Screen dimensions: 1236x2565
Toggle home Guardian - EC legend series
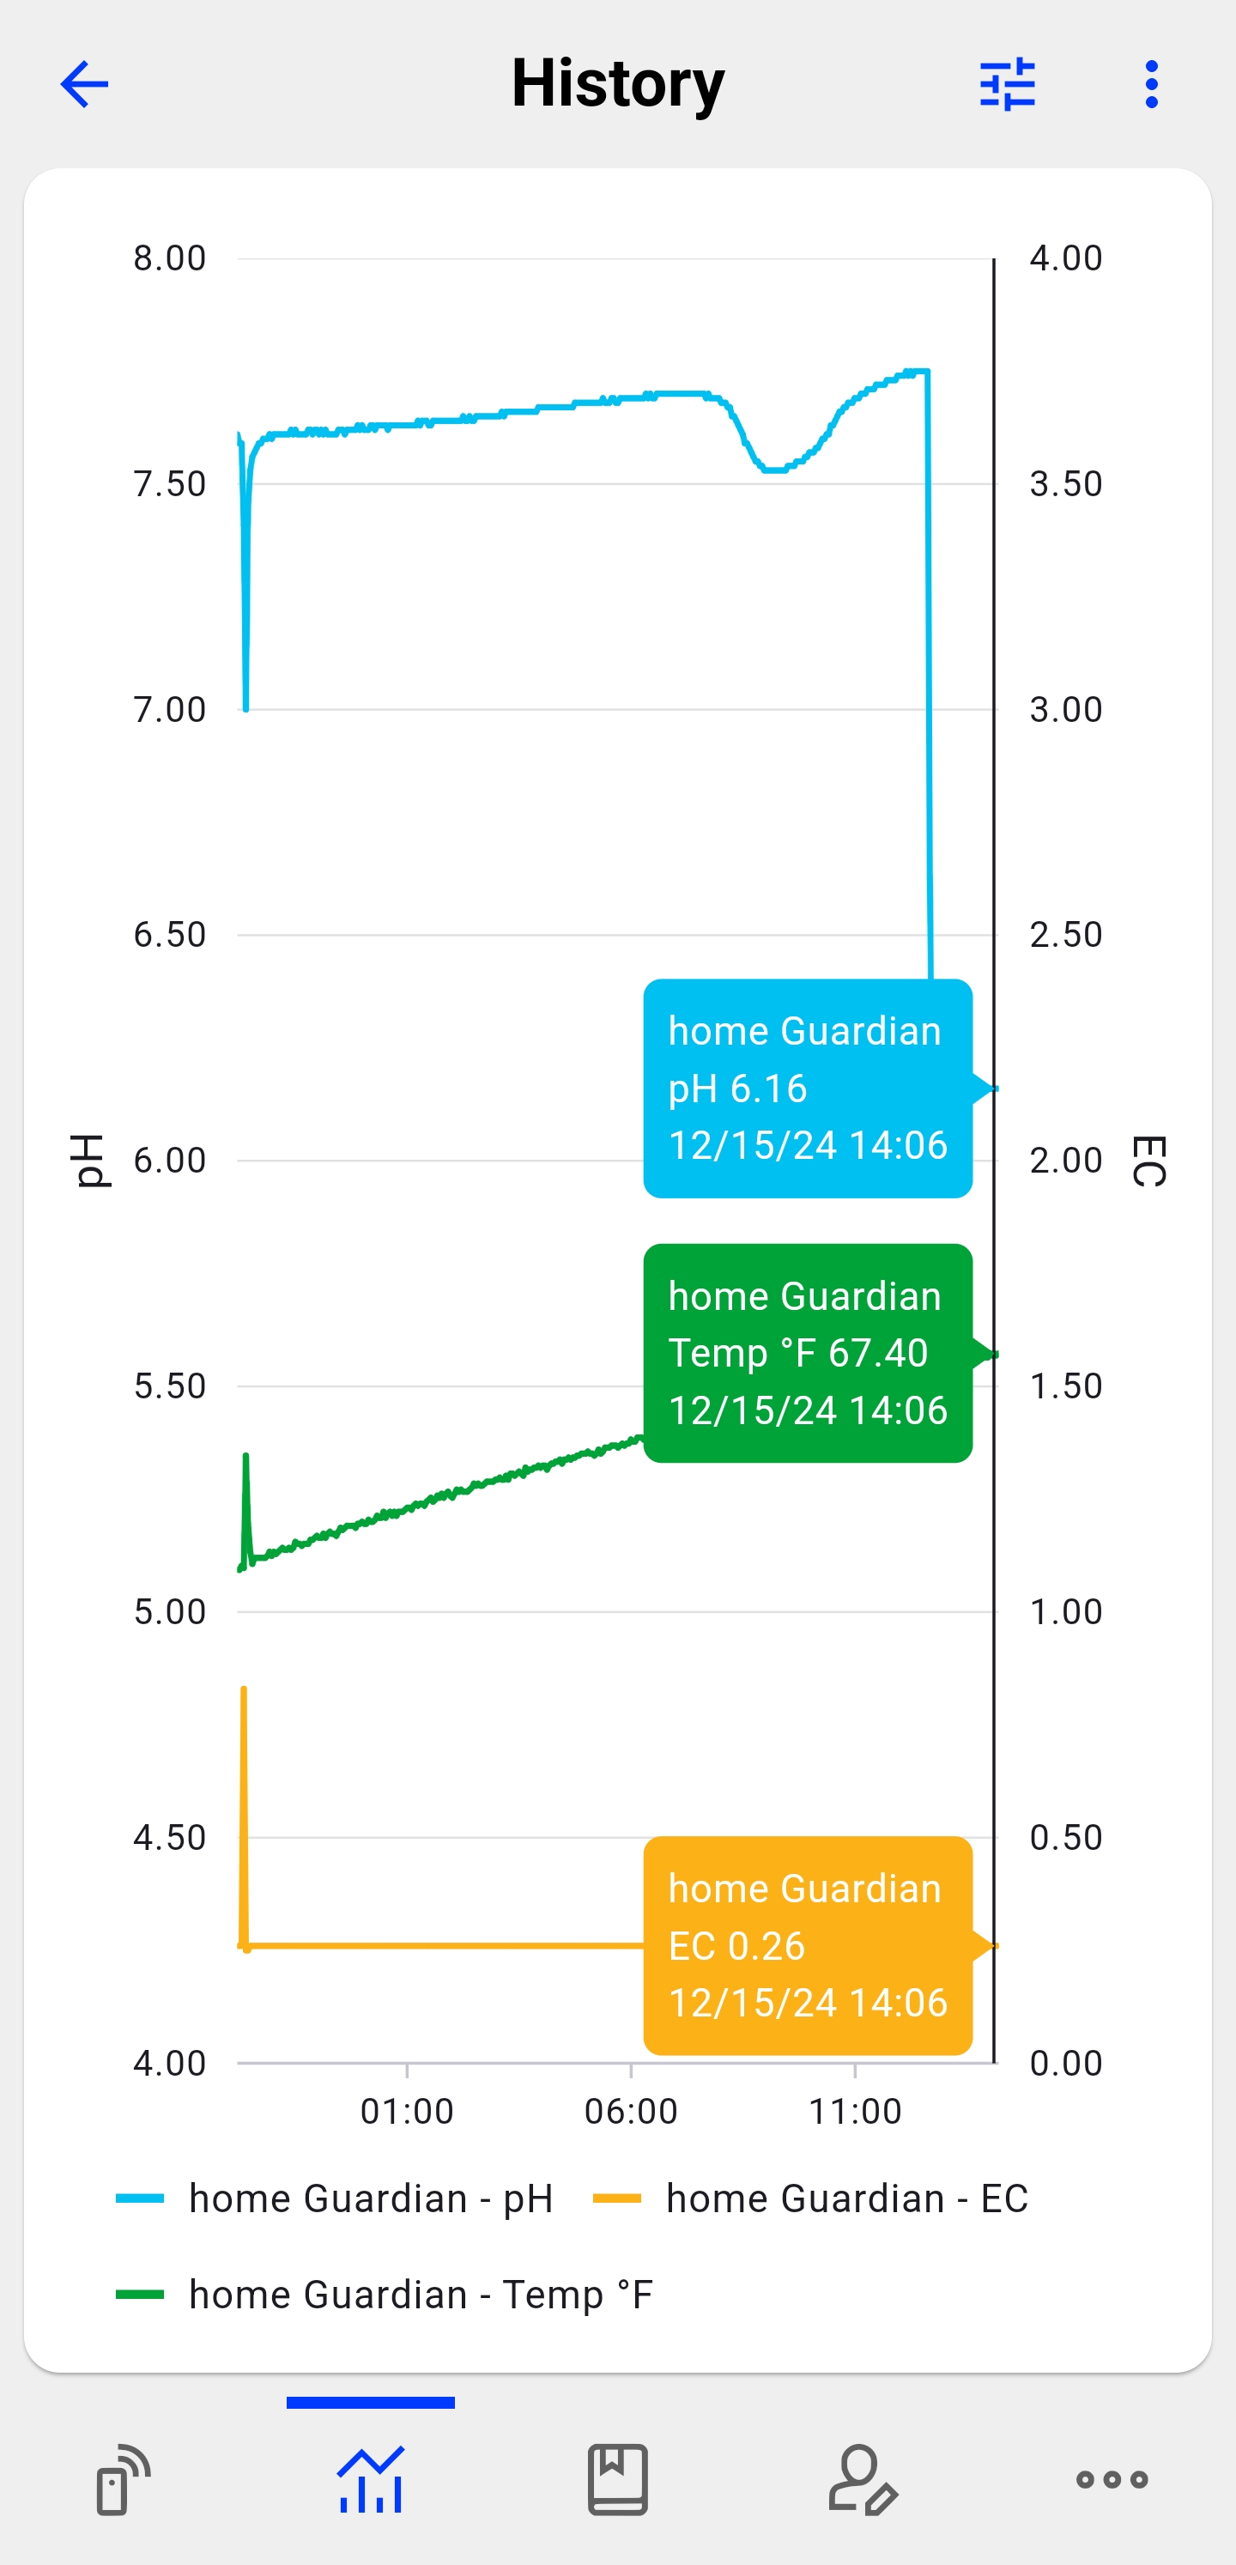pos(846,2198)
